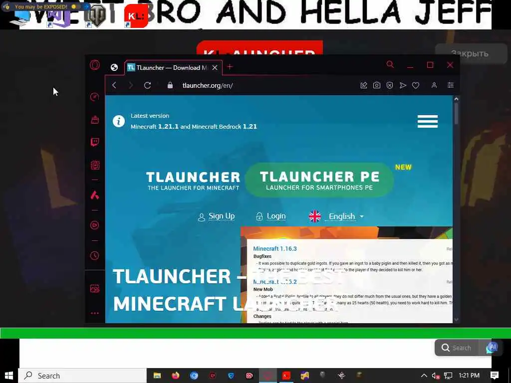511x383 pixels.
Task: Click the padlock site security icon
Action: [170, 85]
